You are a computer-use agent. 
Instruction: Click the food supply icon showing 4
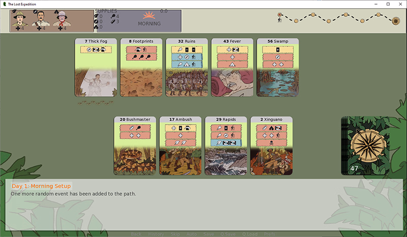coord(112,16)
